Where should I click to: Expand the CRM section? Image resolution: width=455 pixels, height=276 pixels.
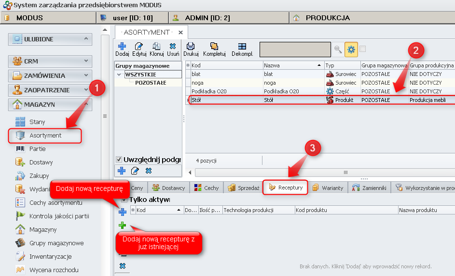coord(86,61)
